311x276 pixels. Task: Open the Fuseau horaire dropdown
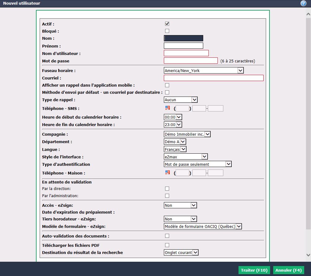pyautogui.click(x=204, y=70)
